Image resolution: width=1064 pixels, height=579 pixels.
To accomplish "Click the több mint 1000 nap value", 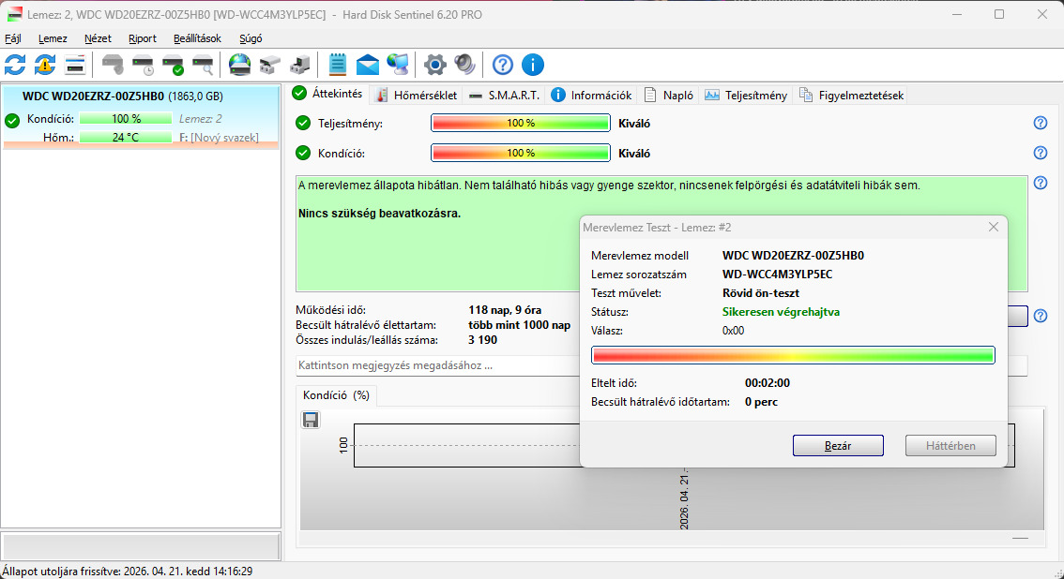I will tap(520, 325).
